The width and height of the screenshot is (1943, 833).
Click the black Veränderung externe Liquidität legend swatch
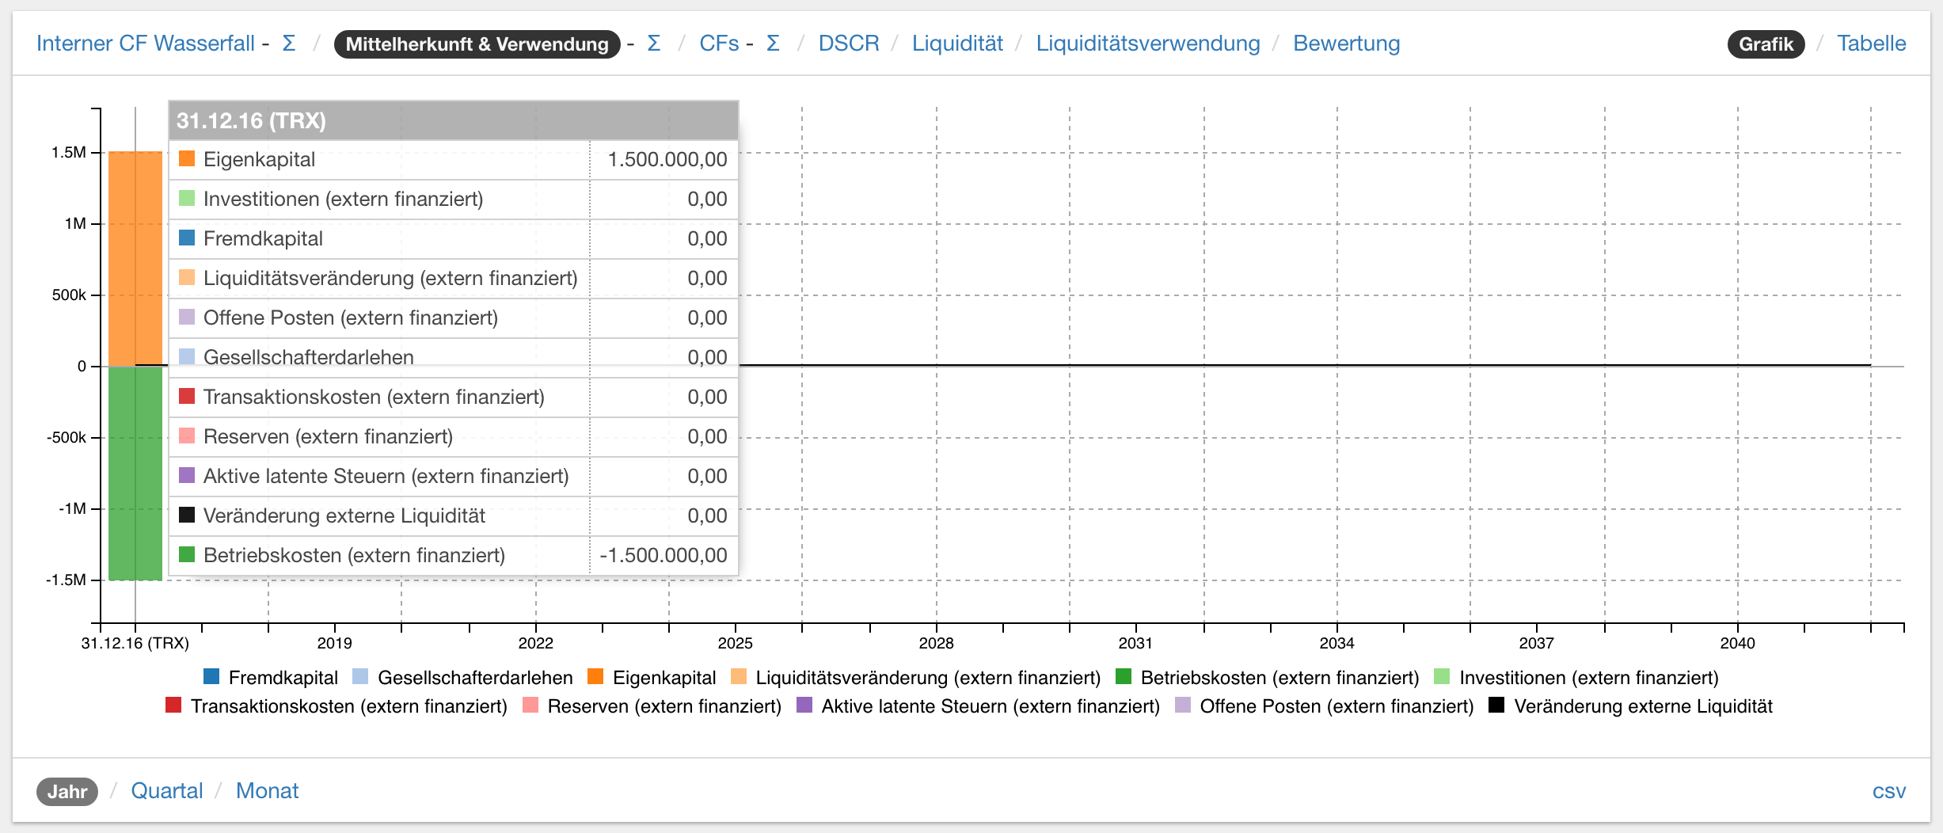tap(1496, 706)
